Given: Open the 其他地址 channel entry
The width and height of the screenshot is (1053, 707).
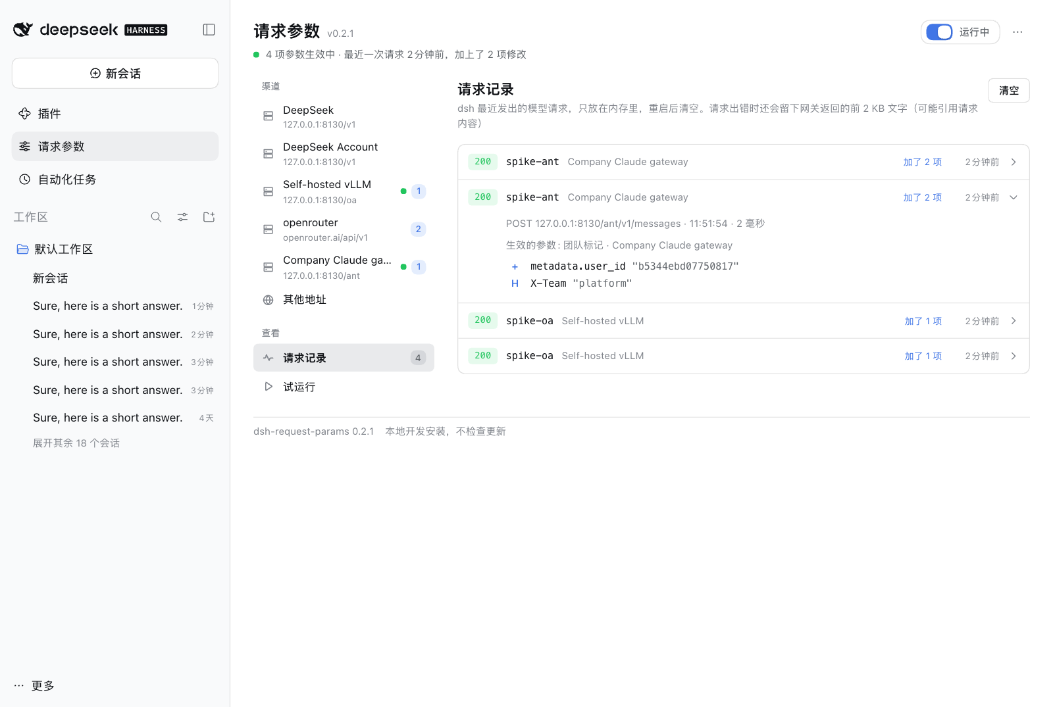Looking at the screenshot, I should coord(344,300).
